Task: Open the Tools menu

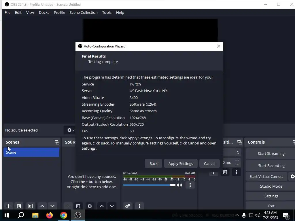Action: tap(107, 12)
